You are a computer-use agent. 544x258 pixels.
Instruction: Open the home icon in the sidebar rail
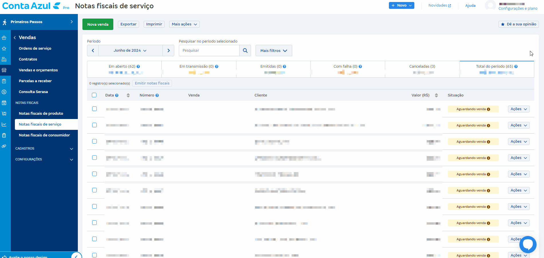click(4, 38)
